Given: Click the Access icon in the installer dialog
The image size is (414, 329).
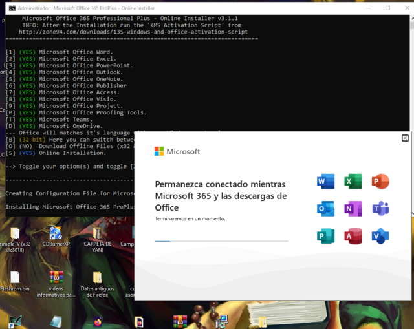Looking at the screenshot, I should [353, 236].
